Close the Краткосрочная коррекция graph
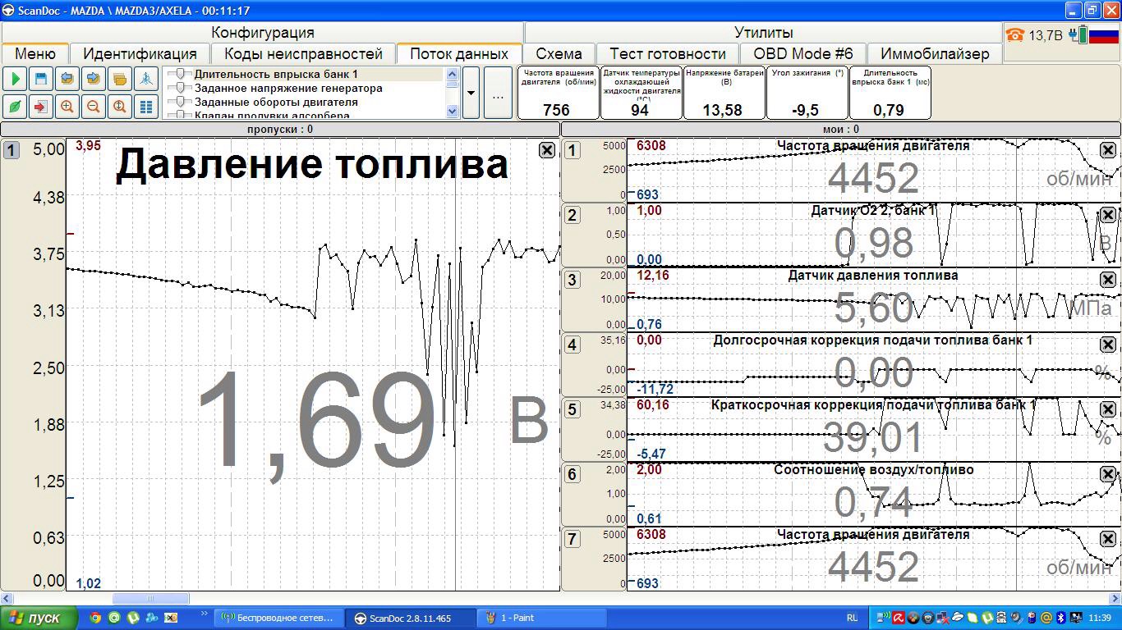The width and height of the screenshot is (1122, 630). (x=1108, y=409)
